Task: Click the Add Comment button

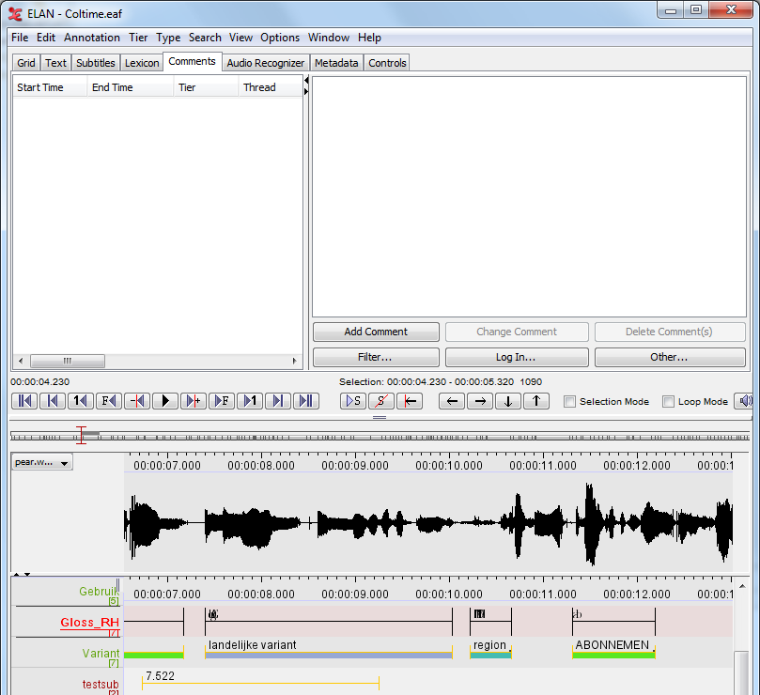Action: coord(376,332)
